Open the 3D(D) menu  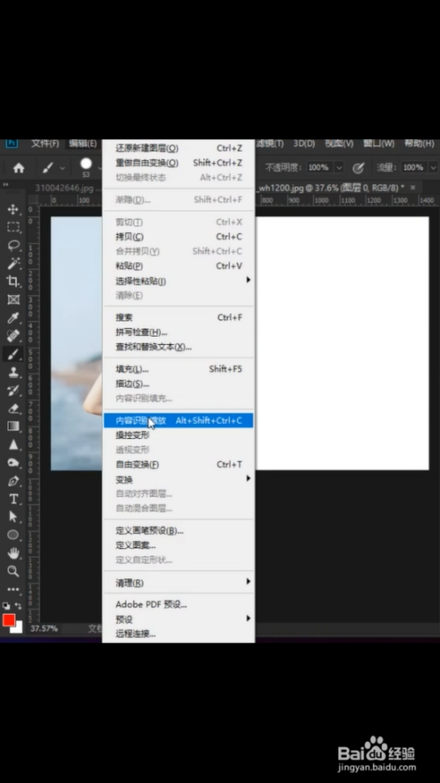tap(304, 143)
